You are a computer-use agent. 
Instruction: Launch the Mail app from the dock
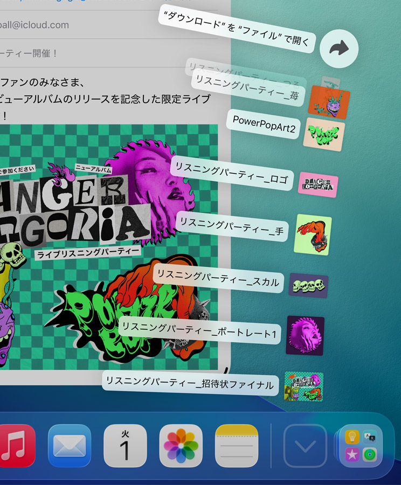70,446
